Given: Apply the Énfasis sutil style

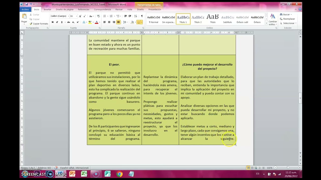Looking at the screenshot, I should [242, 19].
